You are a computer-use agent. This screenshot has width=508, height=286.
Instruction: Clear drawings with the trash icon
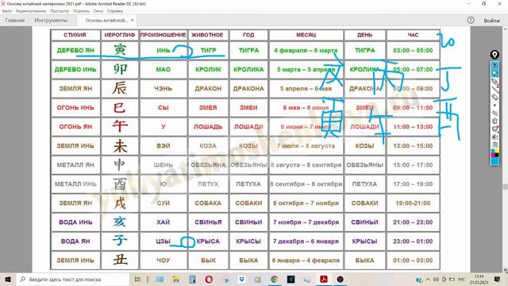pyautogui.click(x=495, y=121)
